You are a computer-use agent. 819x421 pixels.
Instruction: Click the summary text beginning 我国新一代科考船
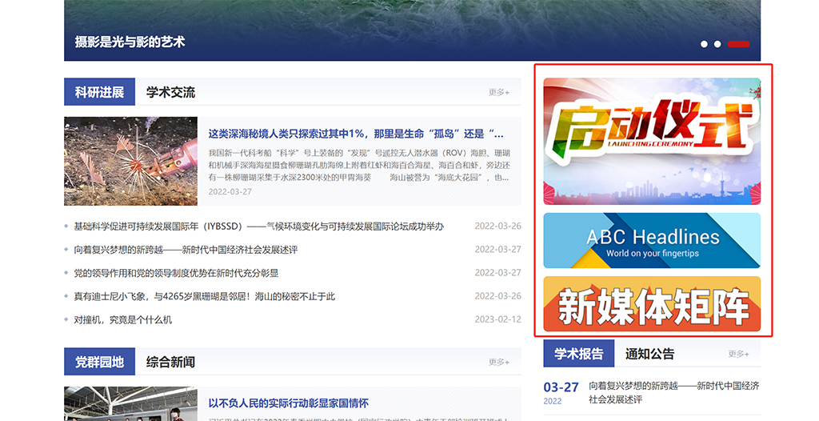click(359, 165)
